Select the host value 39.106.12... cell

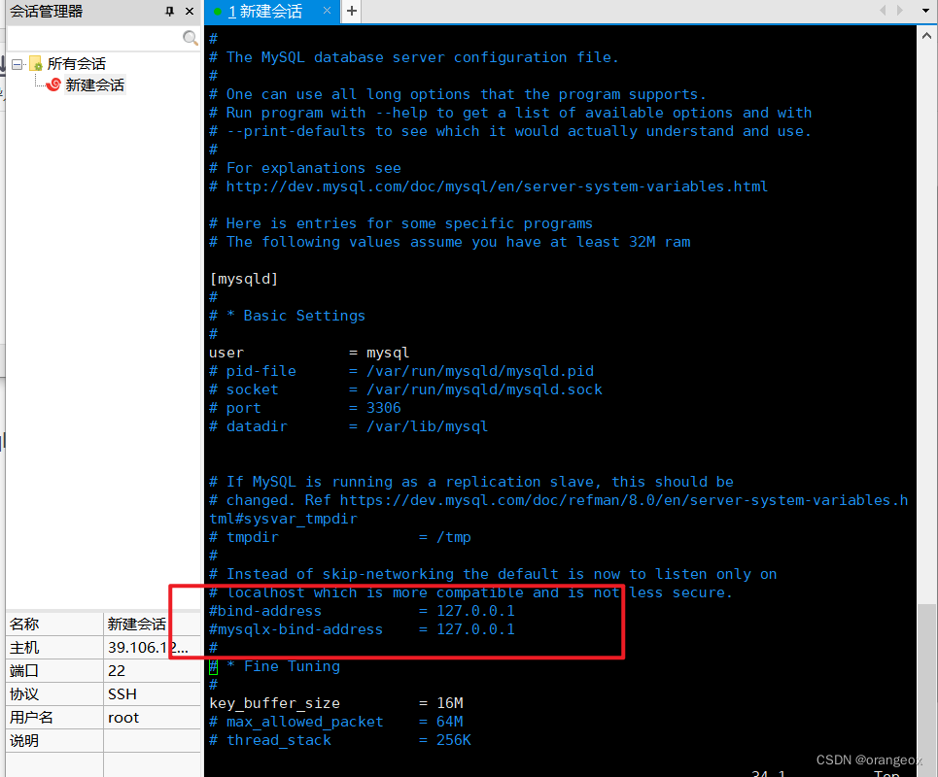tap(149, 648)
